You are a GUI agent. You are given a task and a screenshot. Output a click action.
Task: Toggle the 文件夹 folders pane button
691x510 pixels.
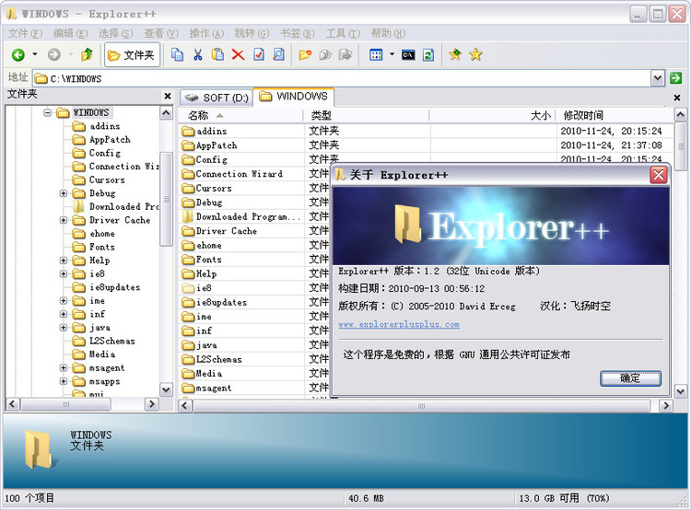pos(132,55)
